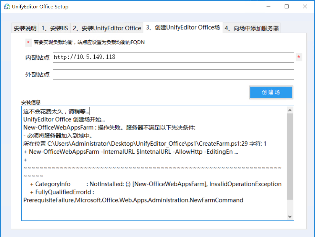Image resolution: width=315 pixels, height=237 pixels.
Task: Close the UnifyEditor Office Setup window
Action: click(305, 7)
